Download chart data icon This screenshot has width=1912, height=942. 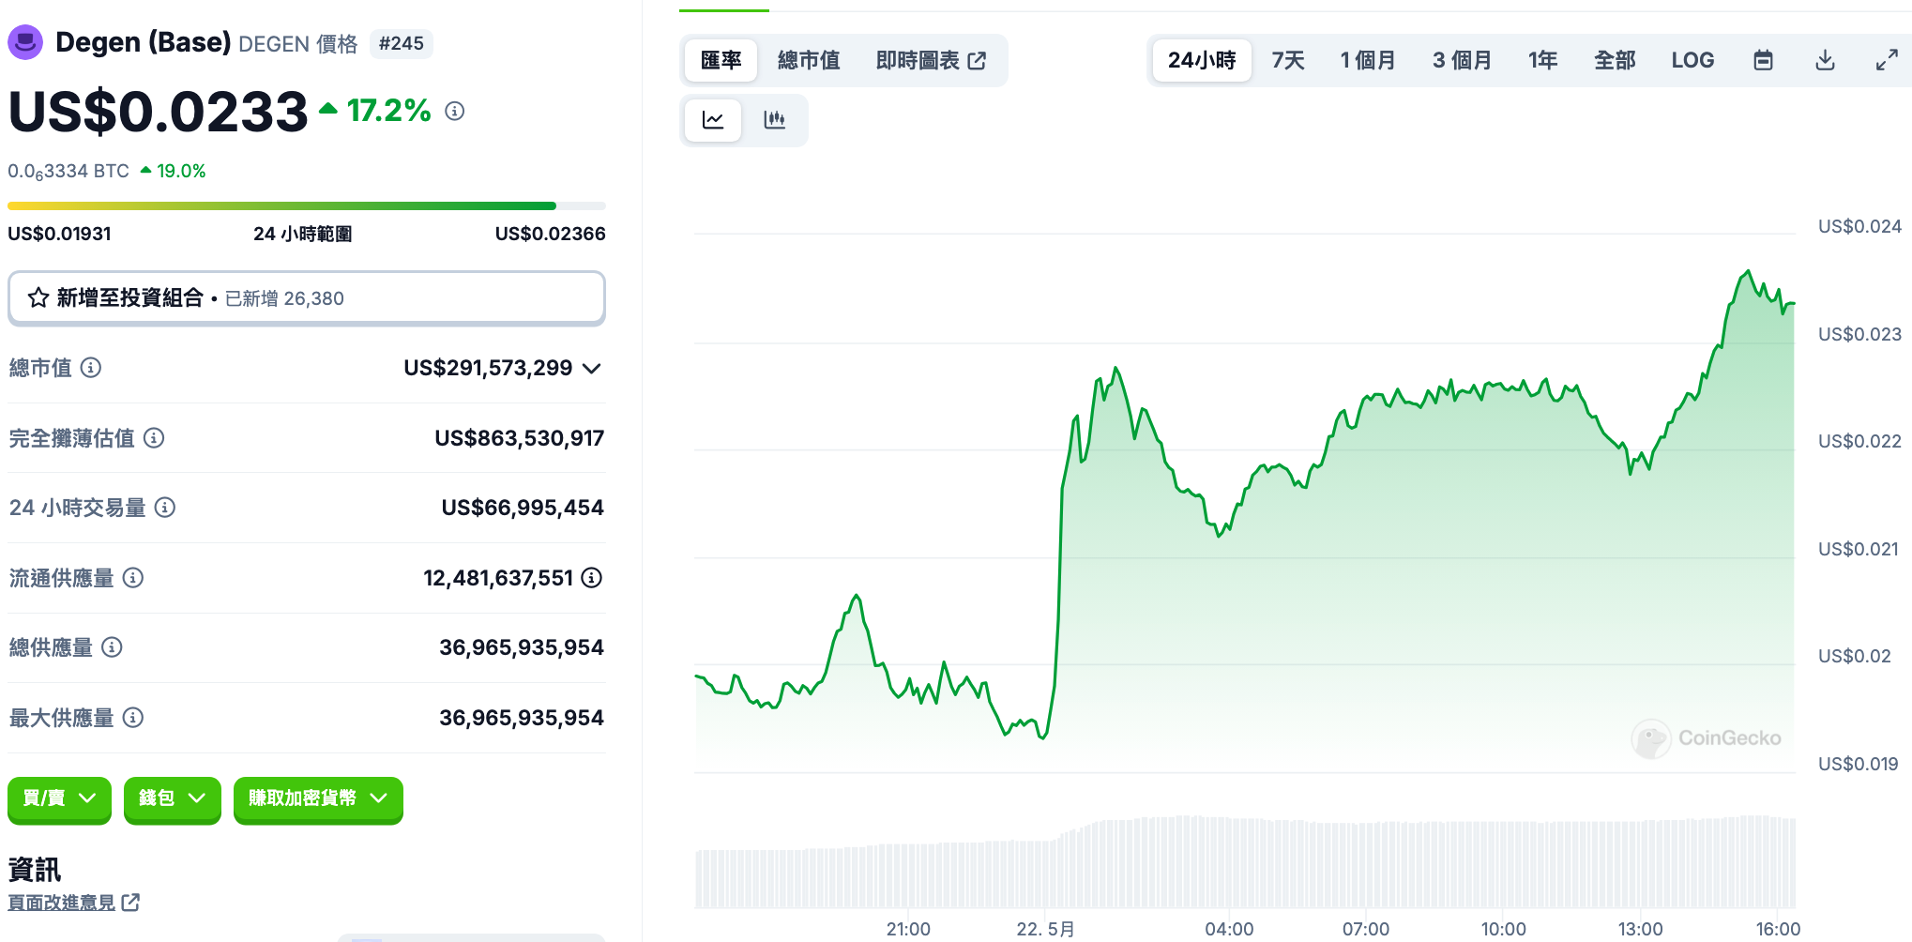(x=1825, y=60)
